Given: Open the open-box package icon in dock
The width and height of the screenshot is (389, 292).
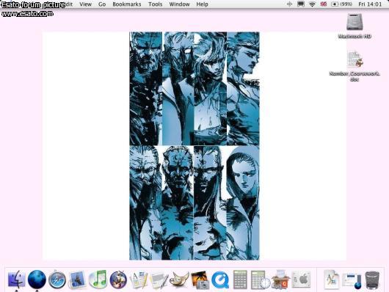Looking at the screenshot, I should (280, 280).
